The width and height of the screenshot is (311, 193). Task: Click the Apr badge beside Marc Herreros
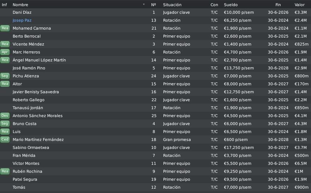point(5,52)
